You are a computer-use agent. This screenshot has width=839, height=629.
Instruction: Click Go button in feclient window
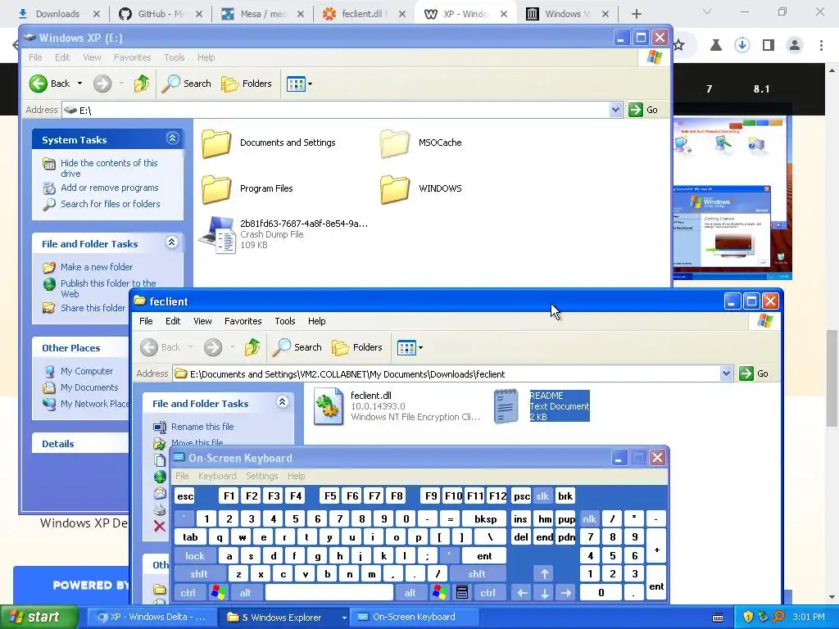[754, 373]
